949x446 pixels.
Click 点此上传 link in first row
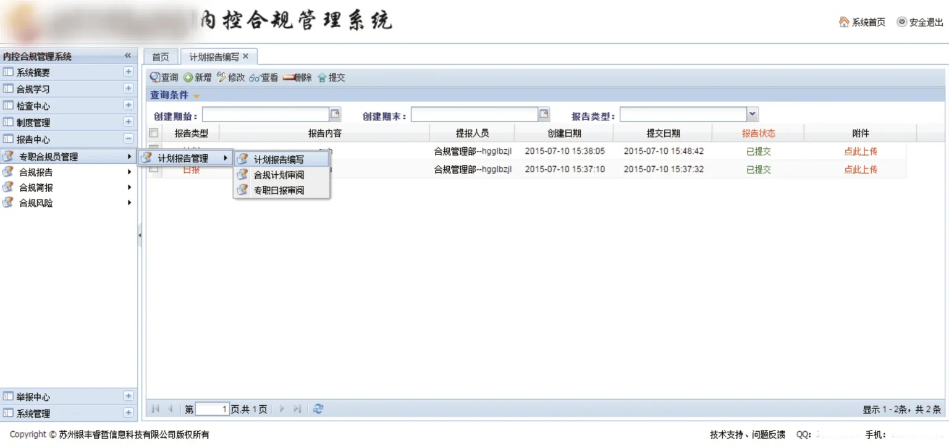coord(861,151)
